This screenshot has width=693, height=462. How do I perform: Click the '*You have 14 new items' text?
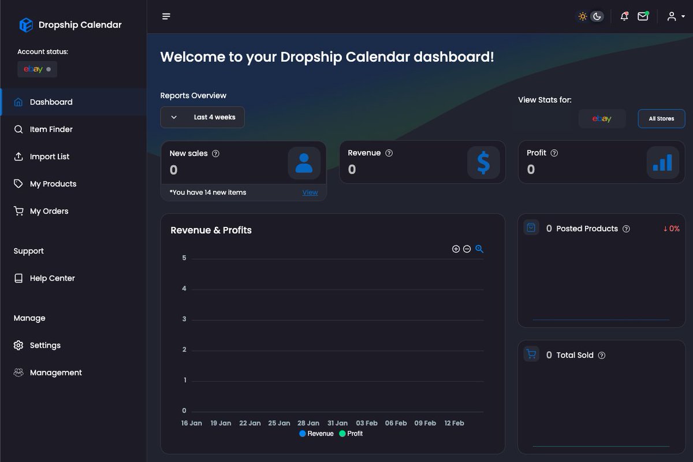(208, 192)
